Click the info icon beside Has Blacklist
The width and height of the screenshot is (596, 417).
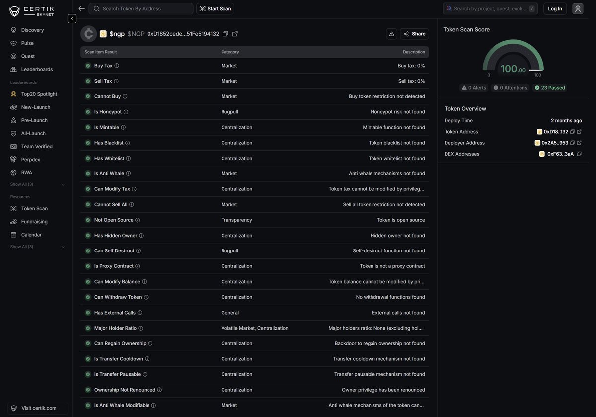(x=127, y=143)
